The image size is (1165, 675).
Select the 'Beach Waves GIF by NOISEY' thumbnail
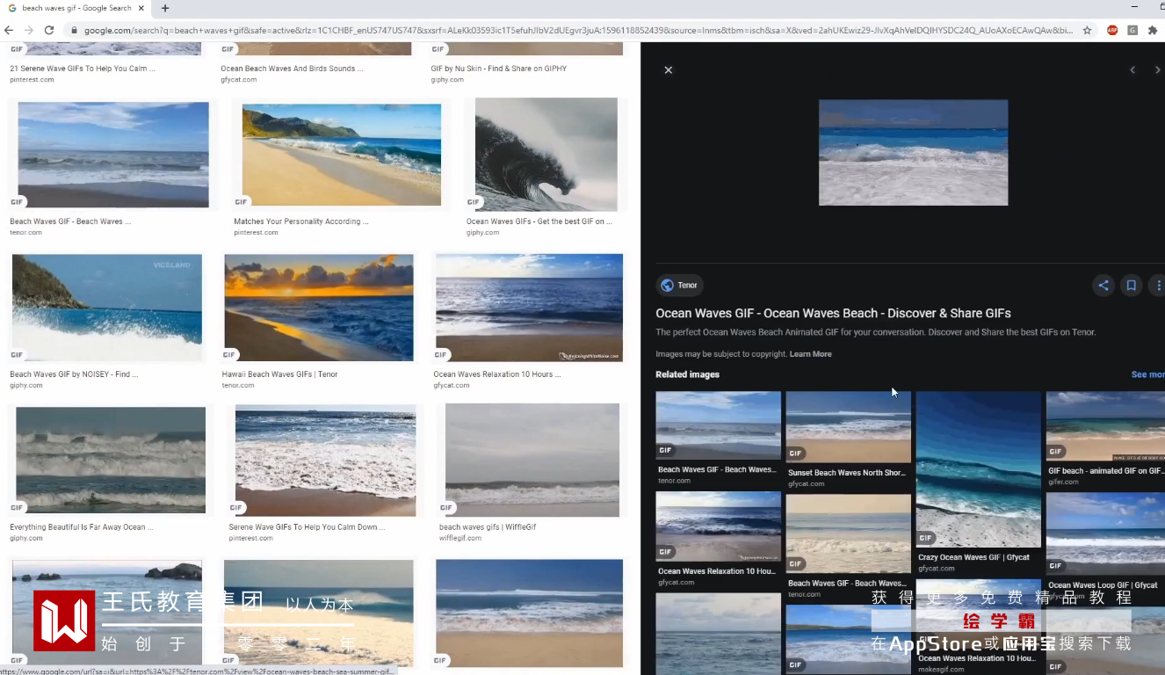(106, 308)
